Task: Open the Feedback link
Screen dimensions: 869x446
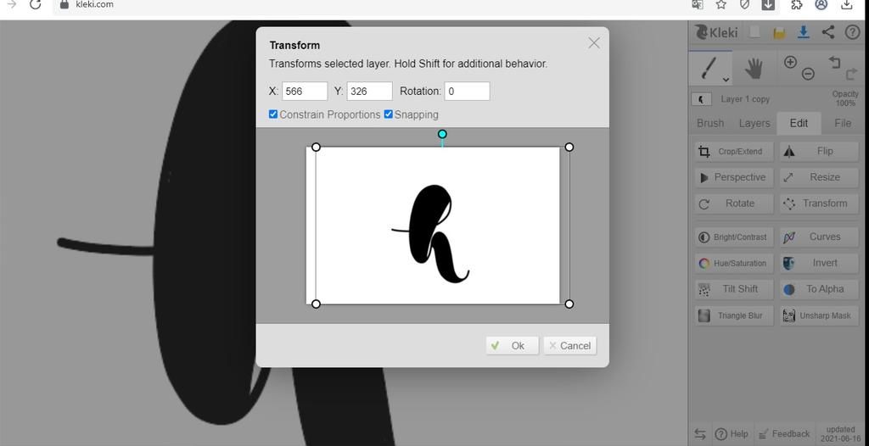Action: pos(783,434)
